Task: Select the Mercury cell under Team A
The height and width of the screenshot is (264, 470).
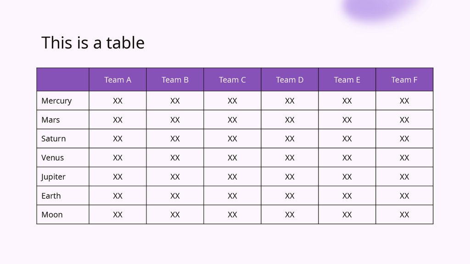Action: (117, 101)
